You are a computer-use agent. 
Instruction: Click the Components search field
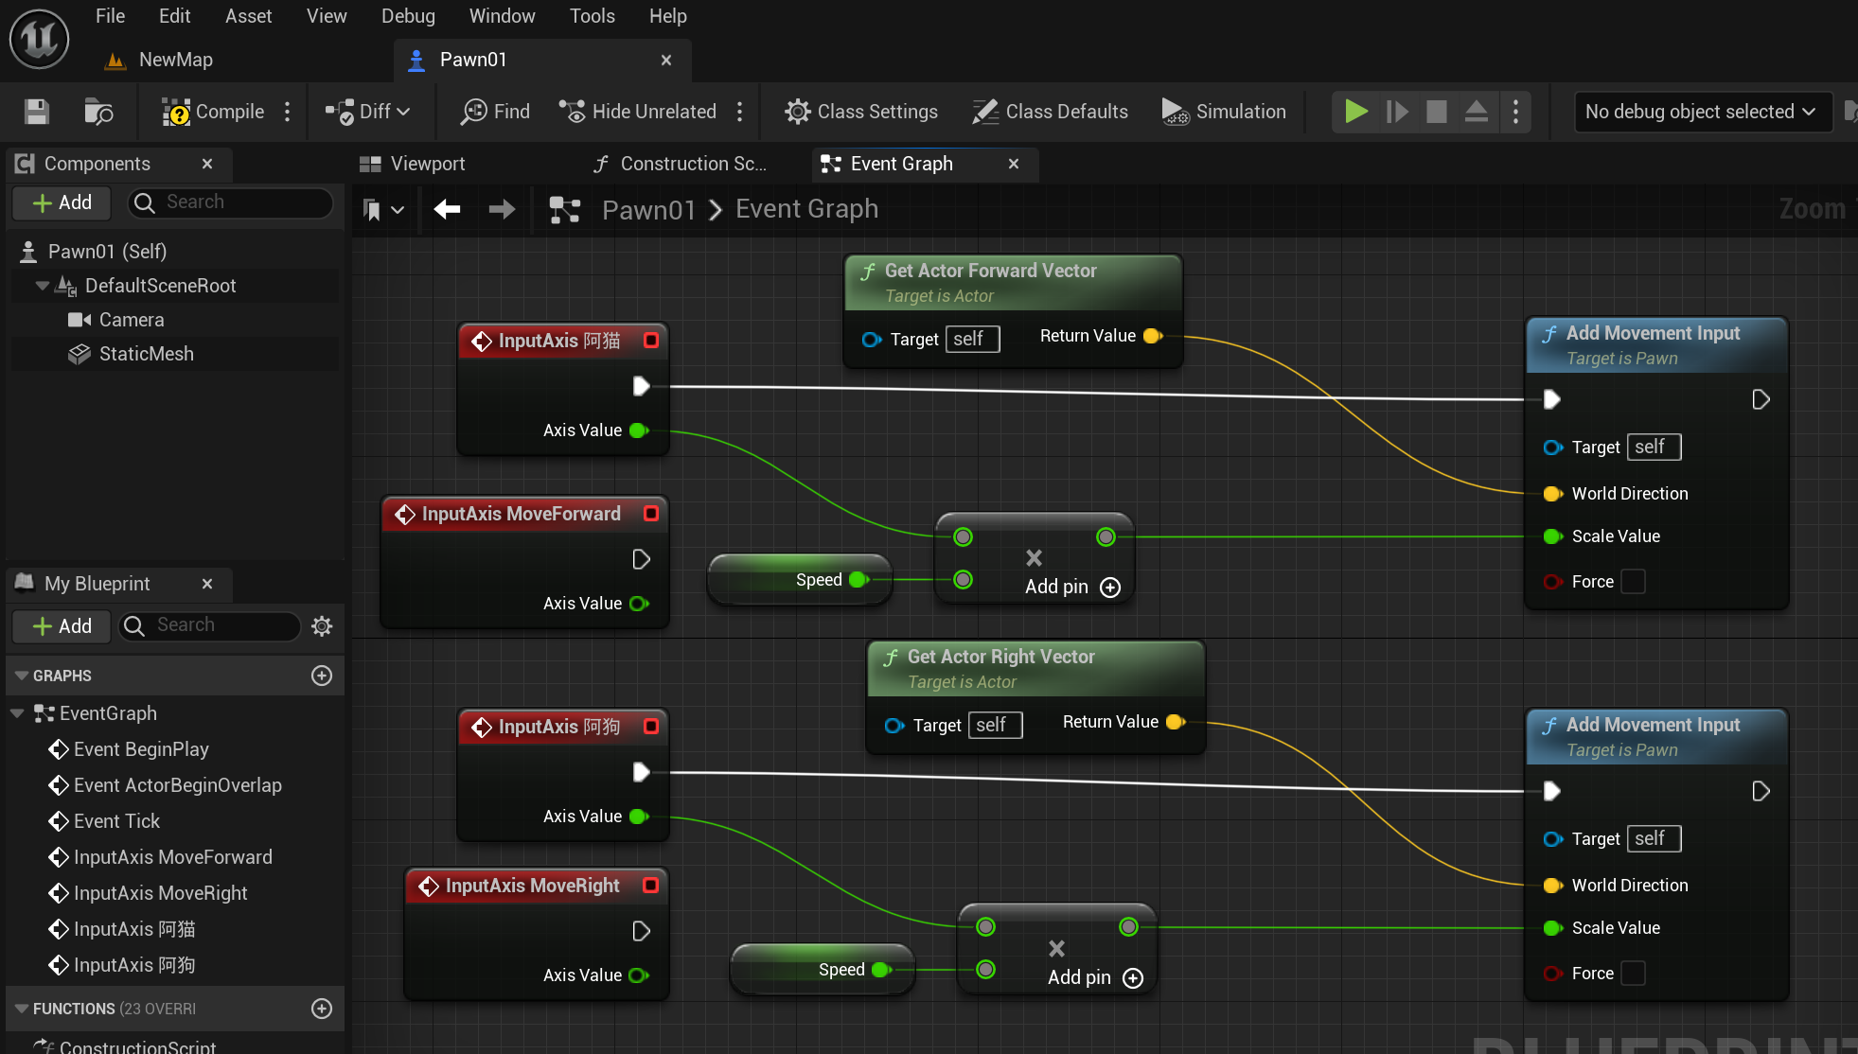(231, 202)
